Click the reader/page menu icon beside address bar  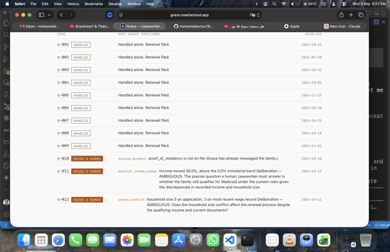(121, 15)
